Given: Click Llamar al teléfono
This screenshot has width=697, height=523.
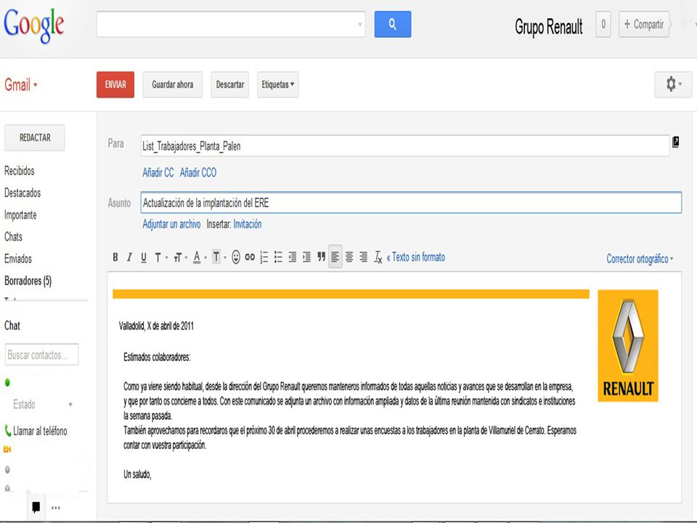Looking at the screenshot, I should tap(36, 431).
